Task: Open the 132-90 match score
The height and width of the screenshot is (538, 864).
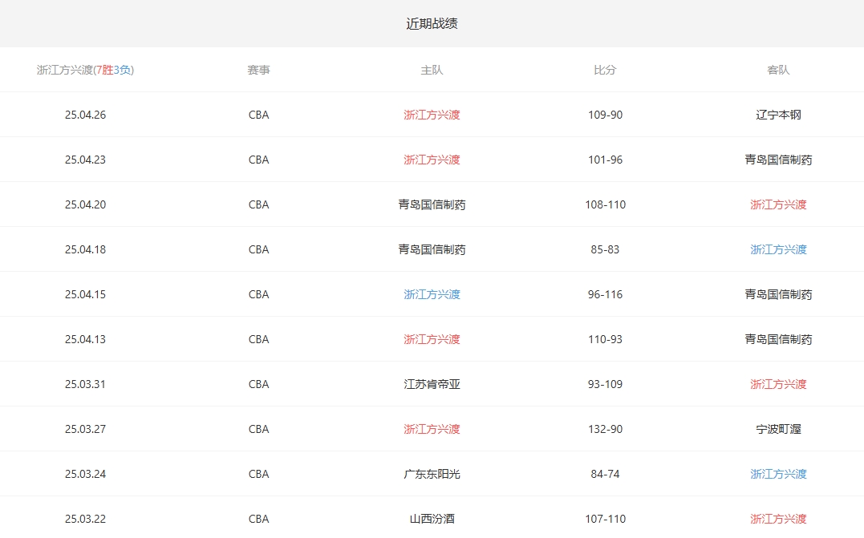Action: point(605,429)
